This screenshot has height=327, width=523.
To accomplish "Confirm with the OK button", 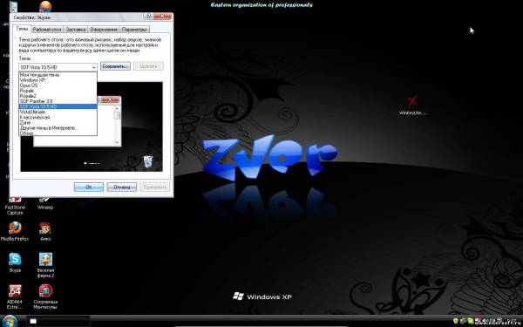I will point(89,187).
